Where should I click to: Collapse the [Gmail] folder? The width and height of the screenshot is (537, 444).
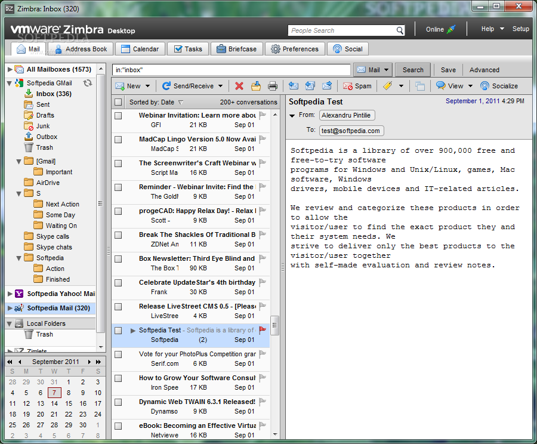tap(19, 161)
